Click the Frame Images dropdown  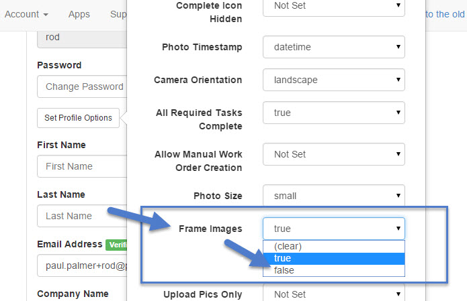(x=334, y=229)
